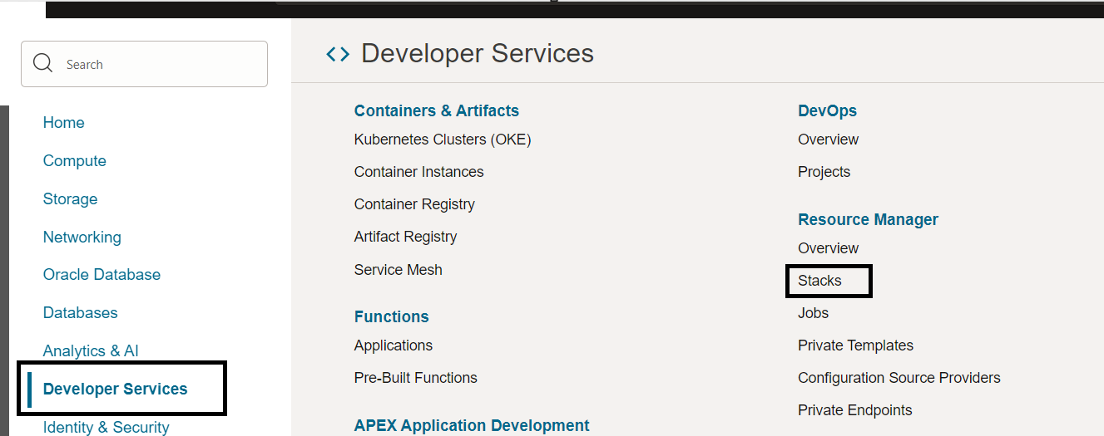Screen dimensions: 1104x436
Task: Open the Storage menu category
Action: 71,198
